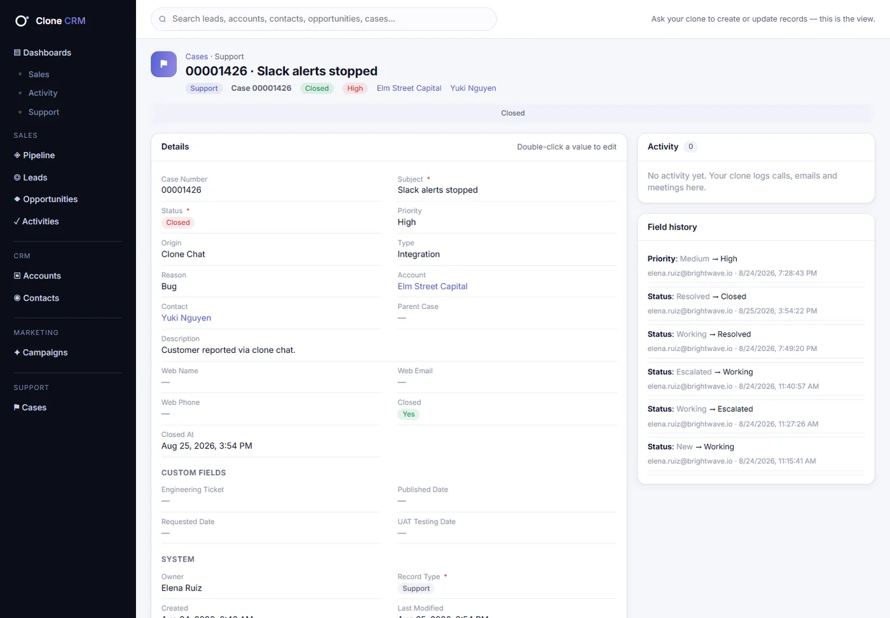The height and width of the screenshot is (618, 890).
Task: Open Yuki Nguyen header link
Action: (x=473, y=88)
